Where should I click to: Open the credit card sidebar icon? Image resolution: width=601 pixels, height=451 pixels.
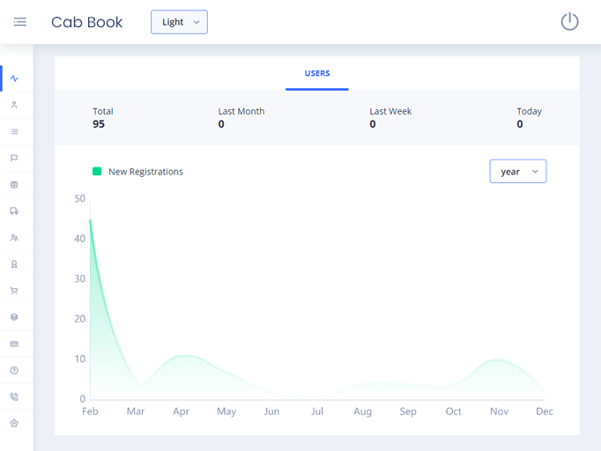tap(14, 344)
